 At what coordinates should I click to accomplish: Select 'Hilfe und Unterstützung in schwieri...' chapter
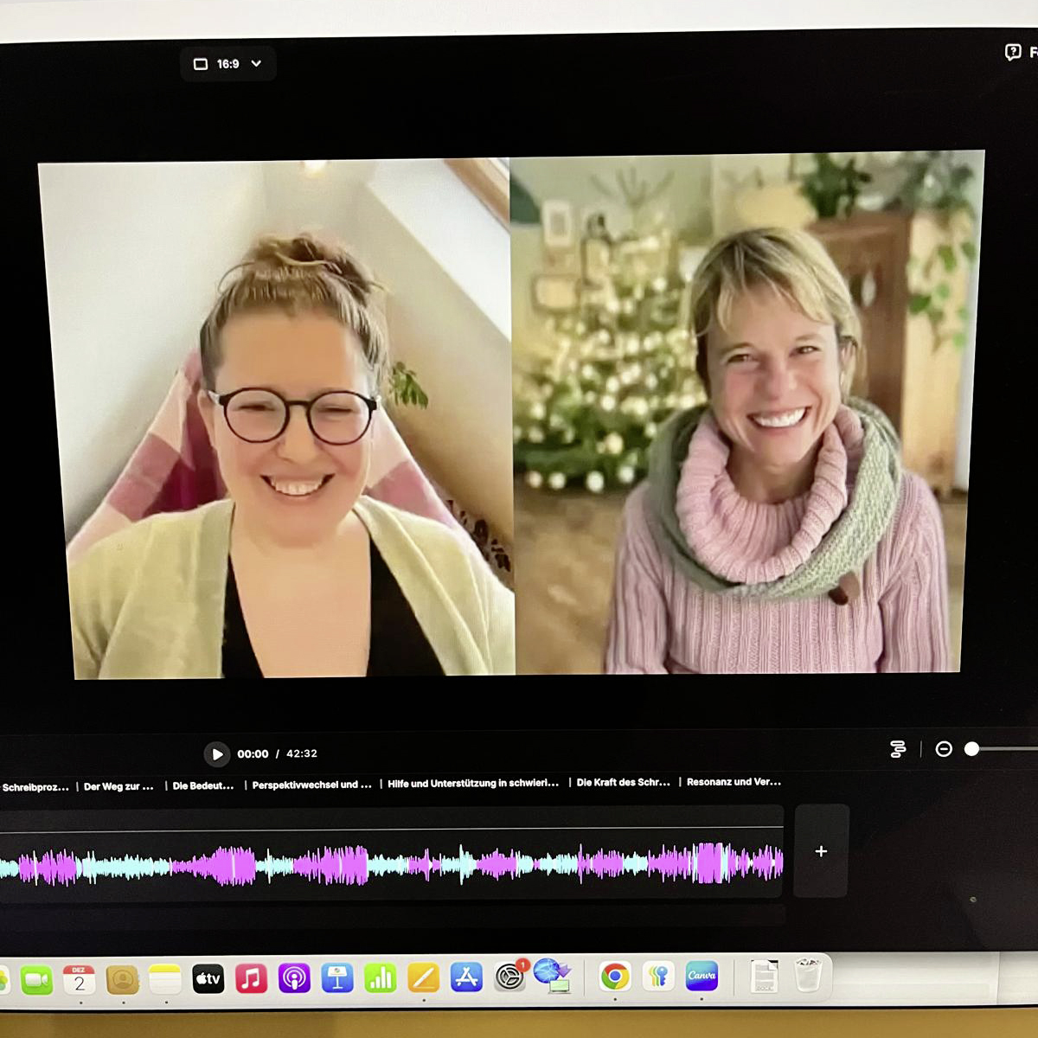472,783
